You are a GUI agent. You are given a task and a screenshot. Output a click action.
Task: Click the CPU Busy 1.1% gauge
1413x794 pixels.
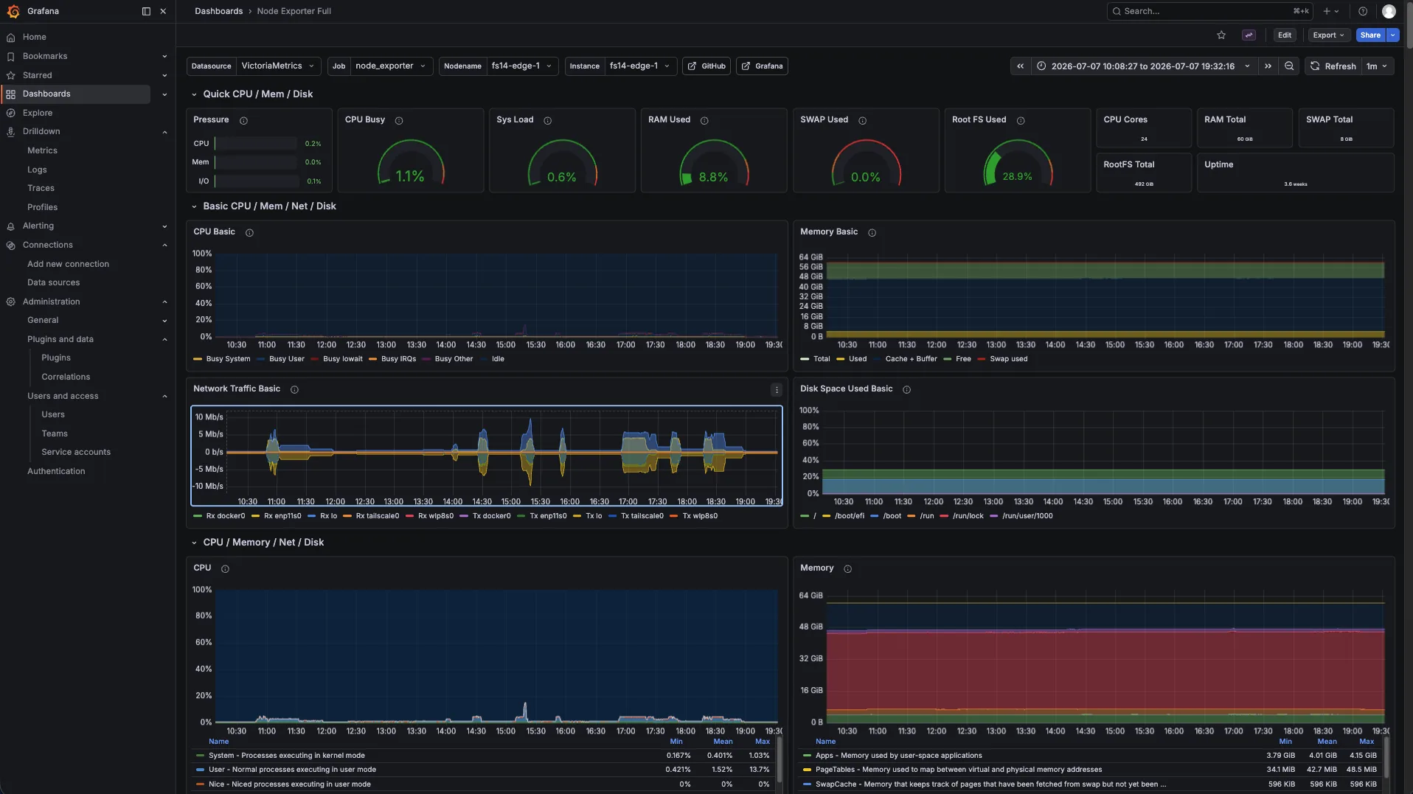coord(410,161)
